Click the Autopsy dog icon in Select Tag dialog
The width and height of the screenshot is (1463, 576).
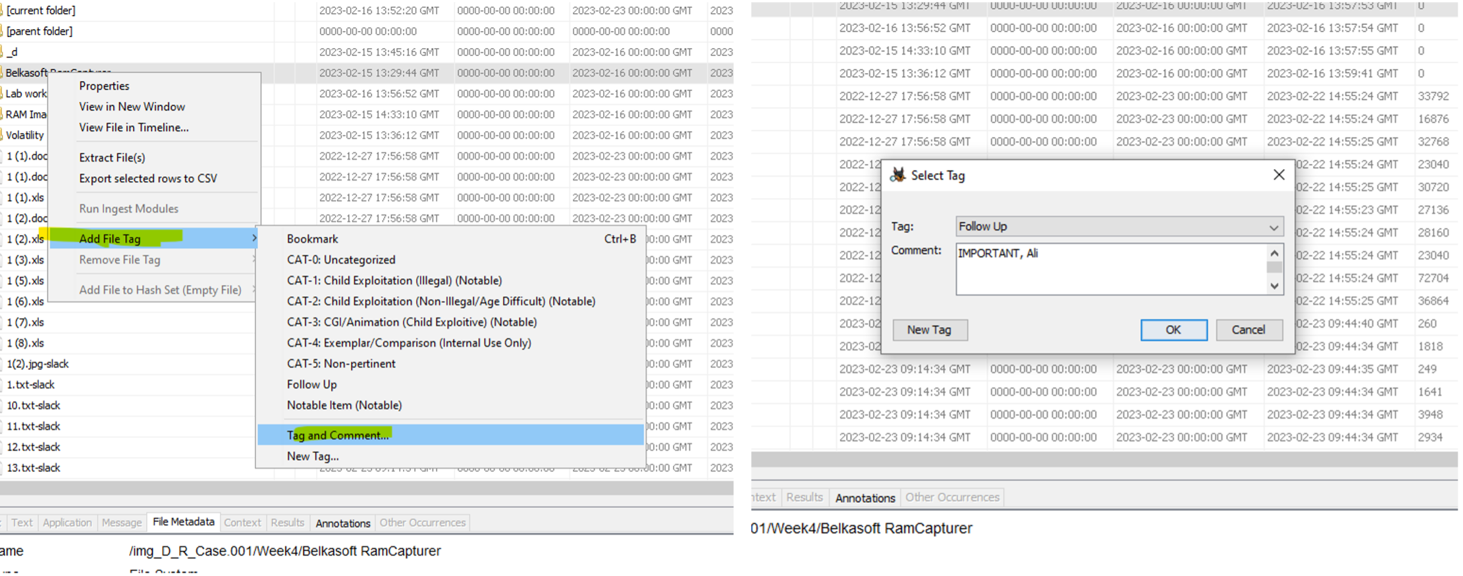click(898, 175)
